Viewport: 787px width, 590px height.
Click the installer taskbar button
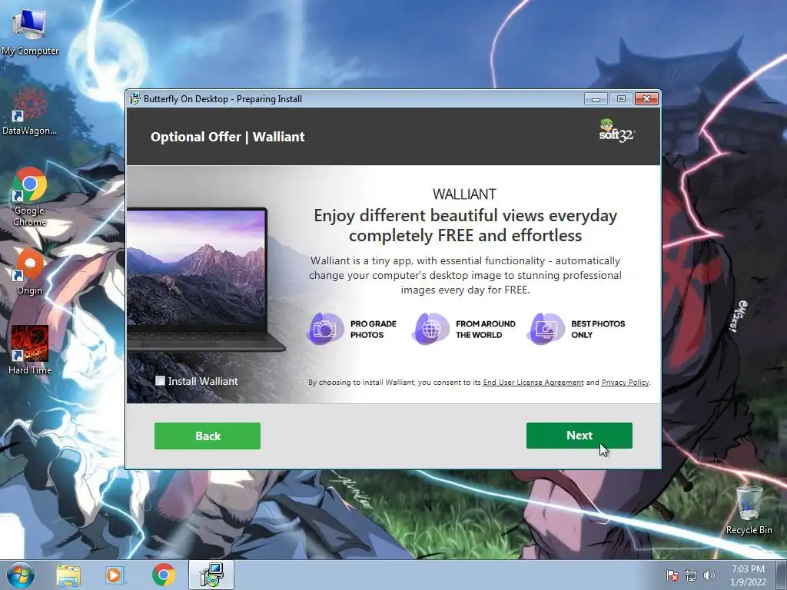coord(211,575)
